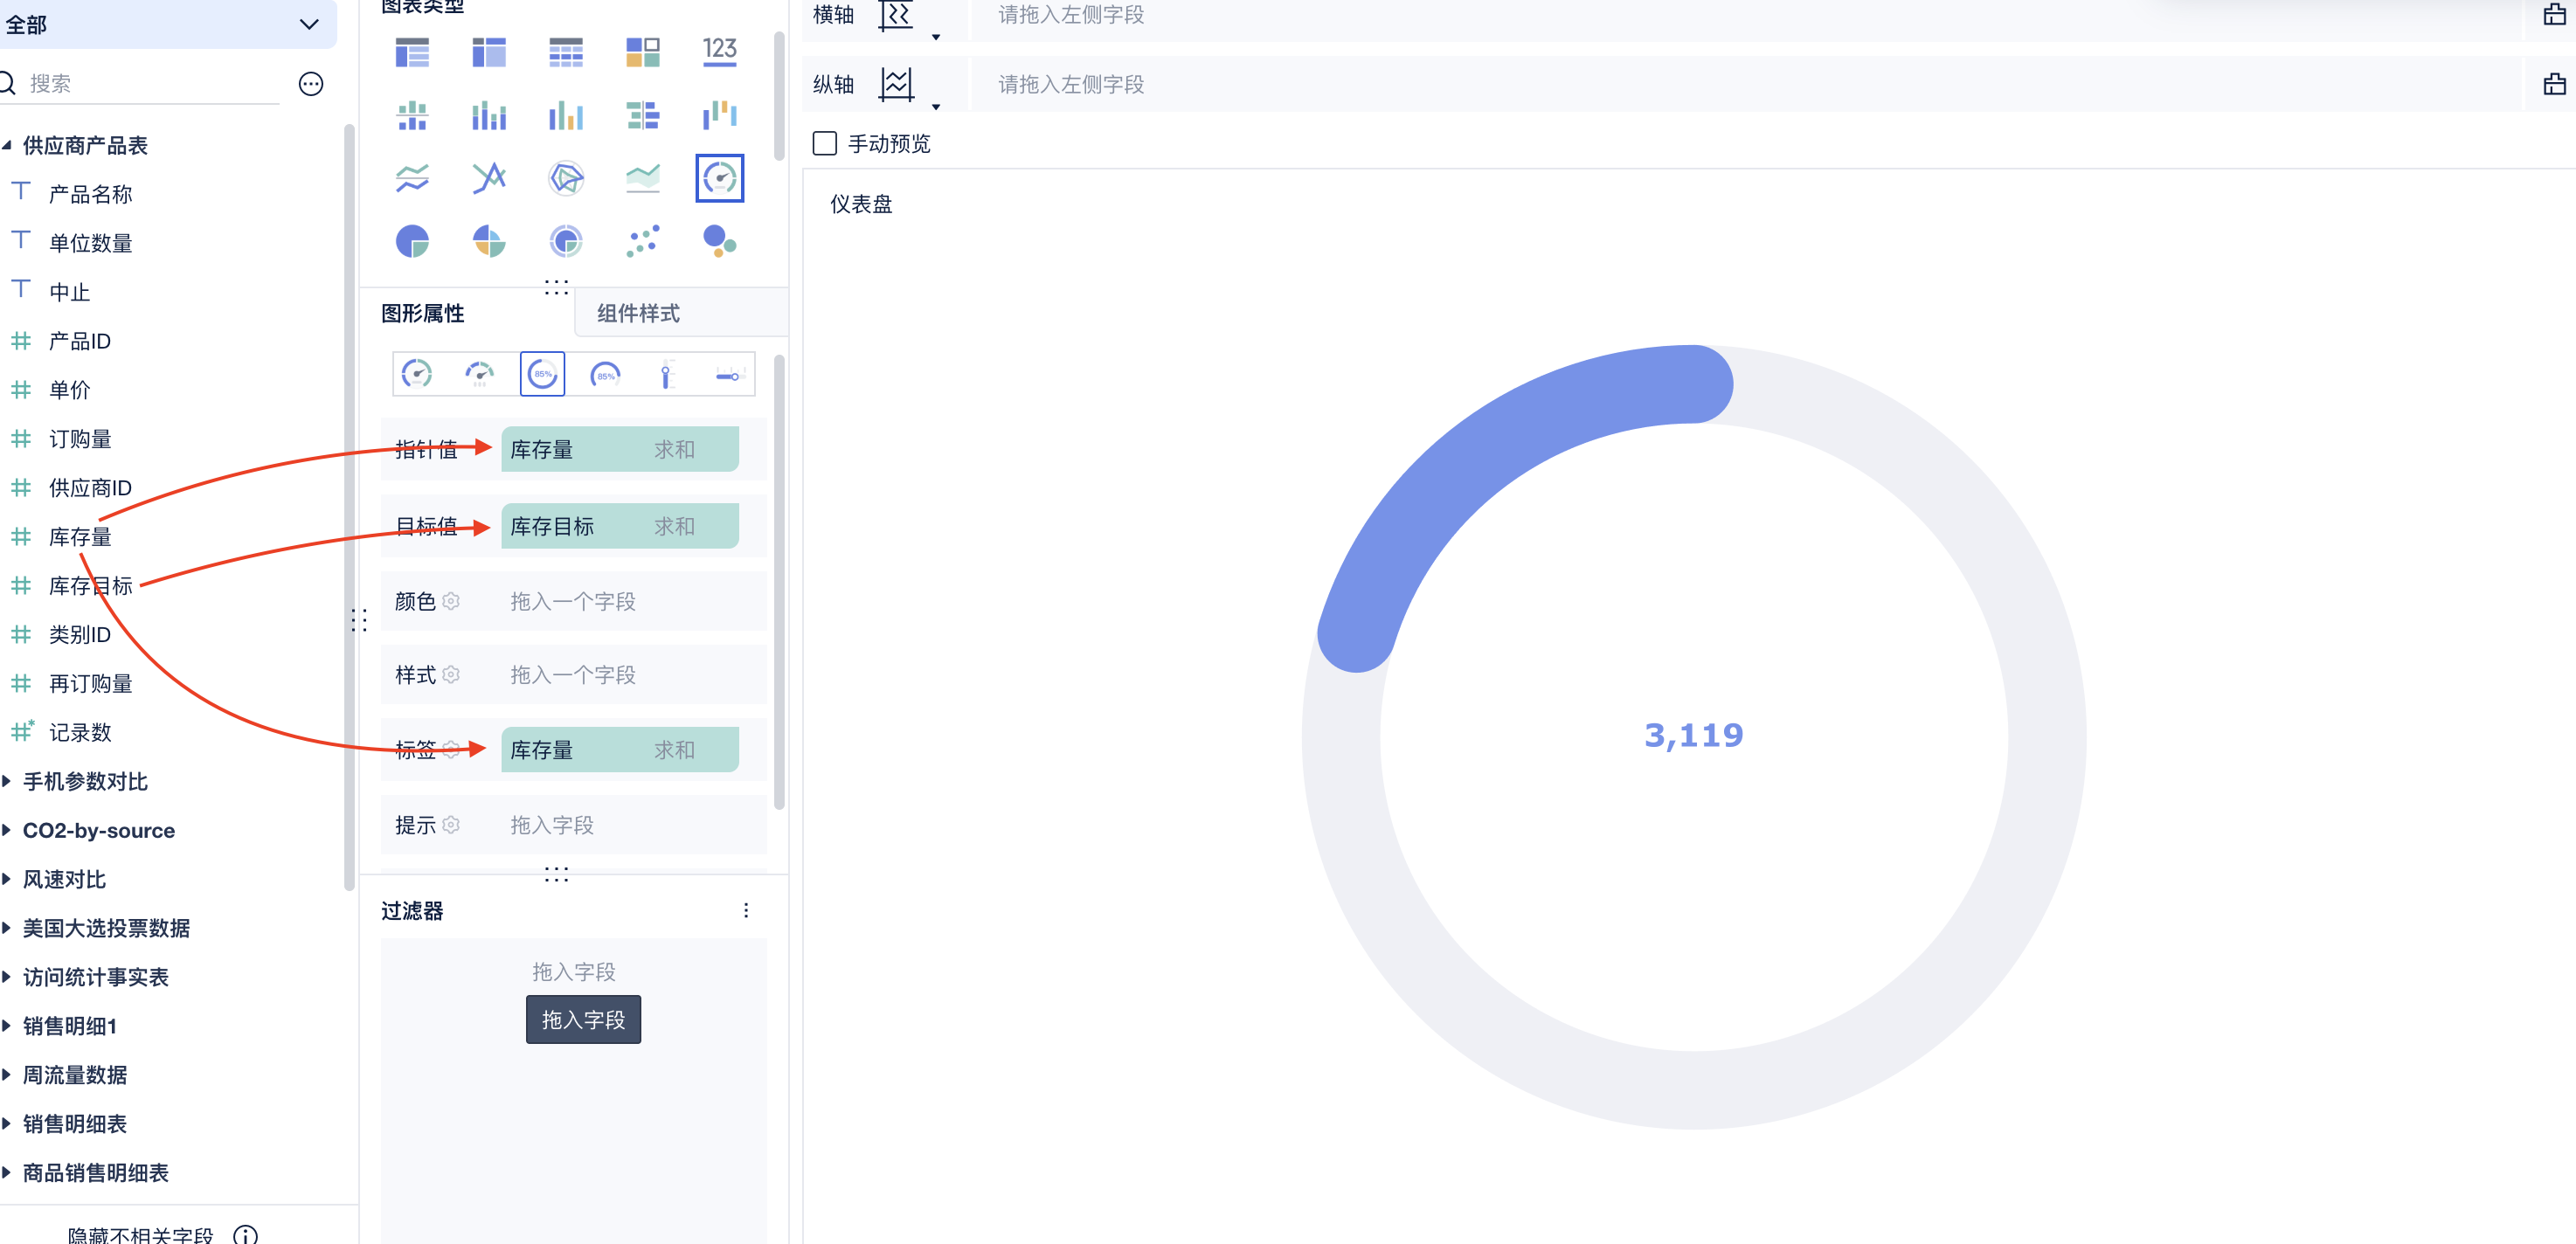This screenshot has height=1244, width=2576.
Task: Enable the 手动预览 checkbox
Action: click(x=825, y=144)
